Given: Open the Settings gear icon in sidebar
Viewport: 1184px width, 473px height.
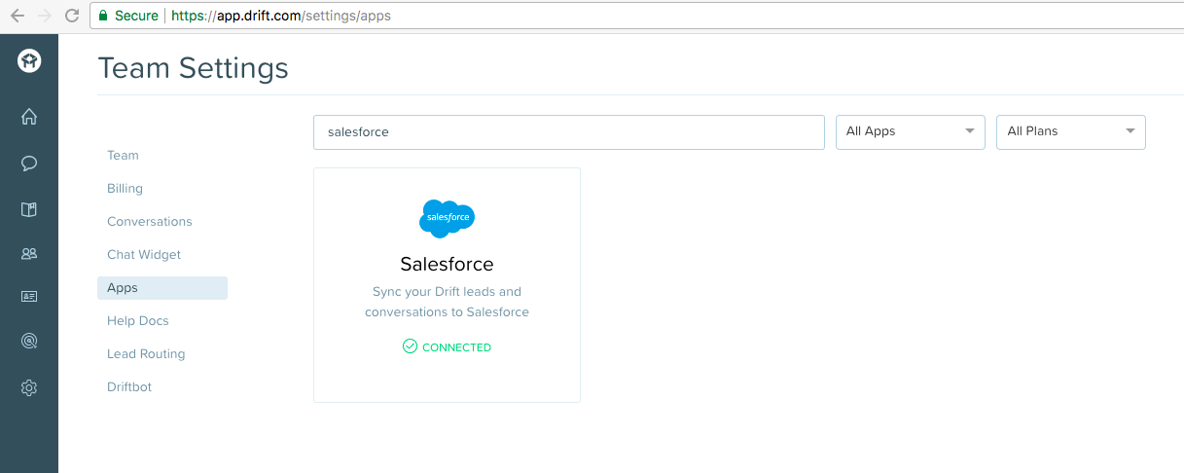Looking at the screenshot, I should (x=29, y=388).
